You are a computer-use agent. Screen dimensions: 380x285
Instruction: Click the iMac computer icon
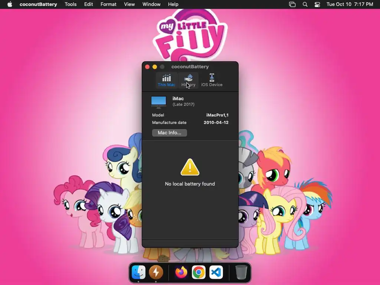158,102
